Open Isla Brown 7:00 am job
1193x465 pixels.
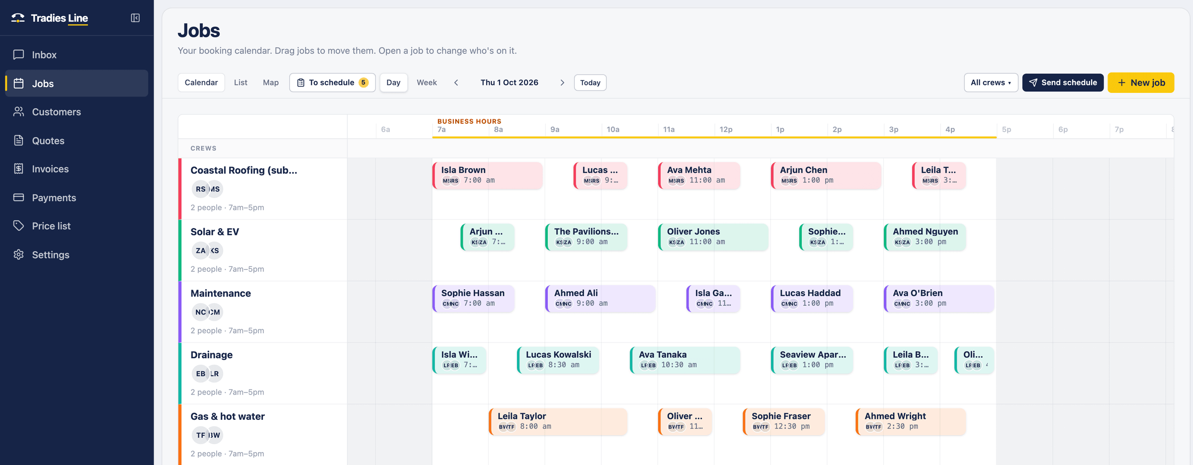(487, 175)
